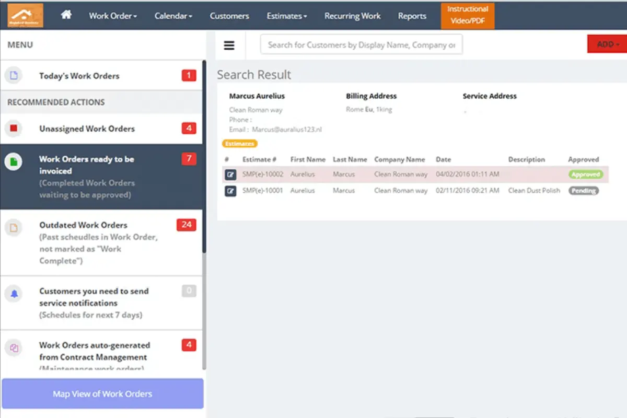The image size is (627, 418).
Task: Click the Approved column header
Action: [x=584, y=159]
